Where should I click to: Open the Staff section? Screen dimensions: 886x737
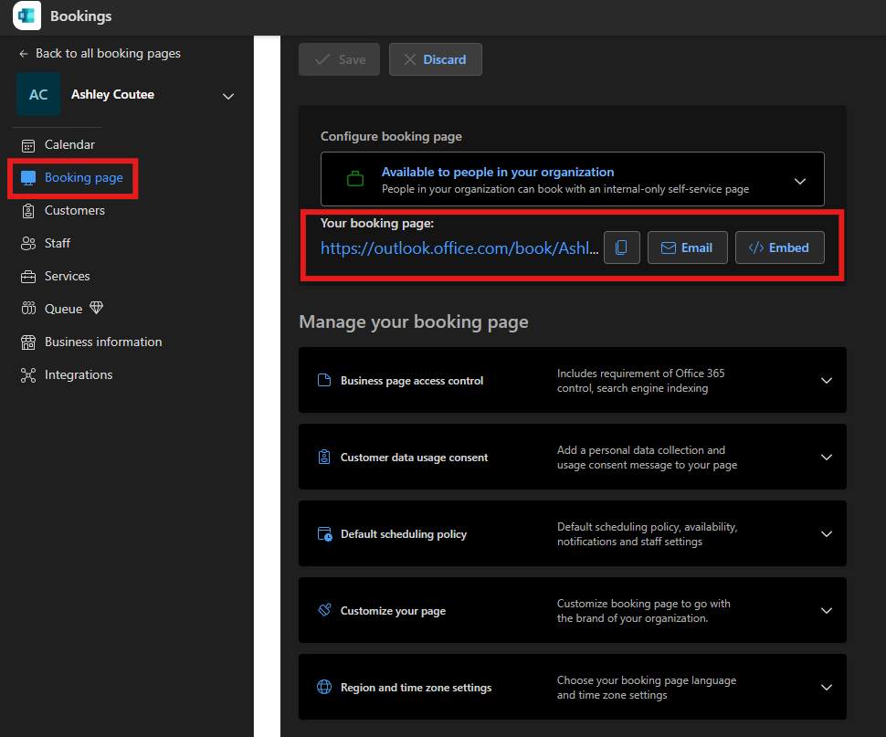point(57,244)
